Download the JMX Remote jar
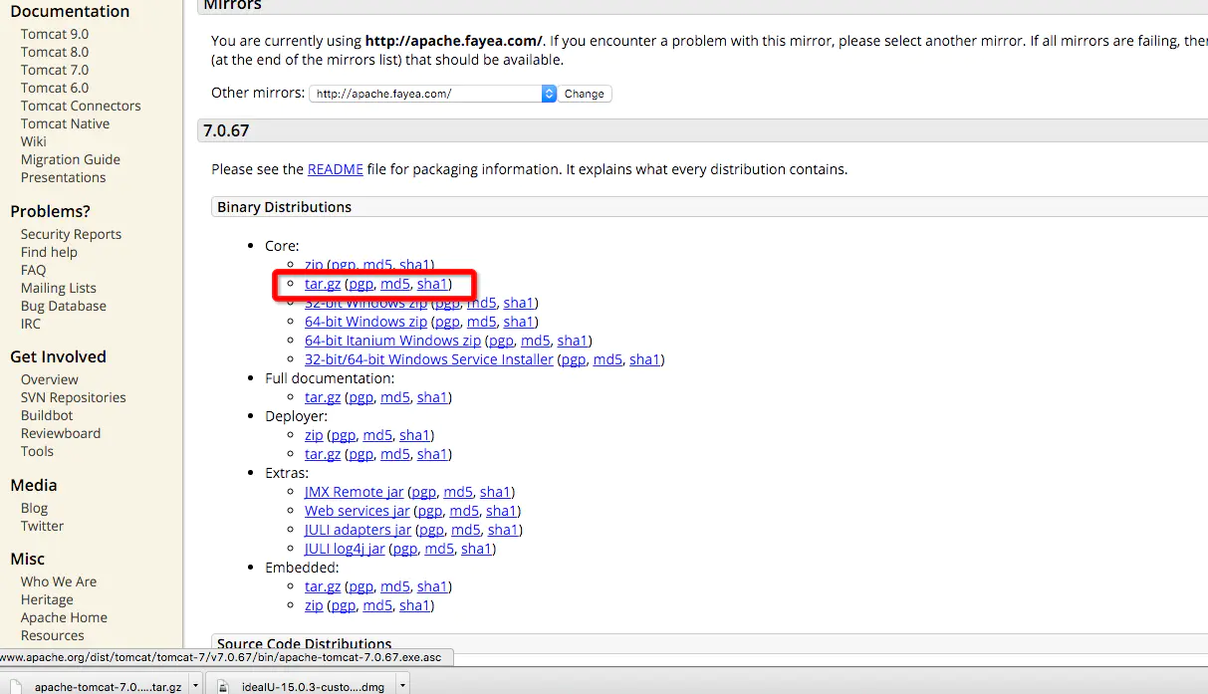This screenshot has width=1208, height=694. tap(355, 492)
